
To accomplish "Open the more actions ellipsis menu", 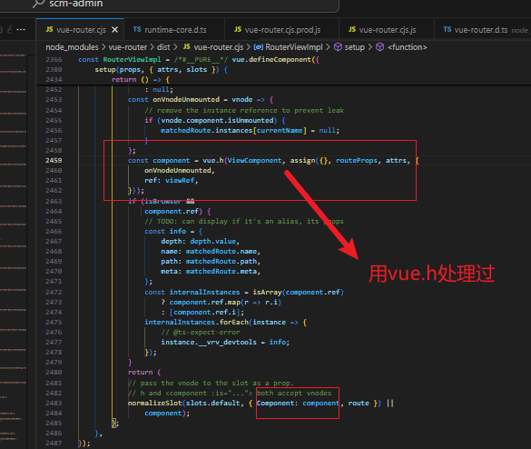I will pos(21,30).
